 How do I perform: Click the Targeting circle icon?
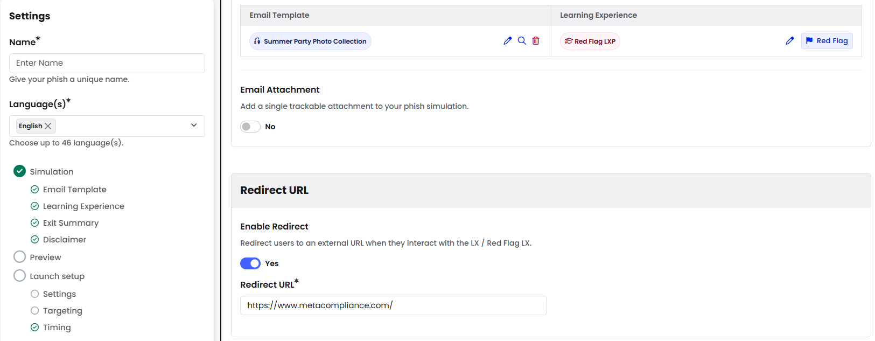pos(34,311)
